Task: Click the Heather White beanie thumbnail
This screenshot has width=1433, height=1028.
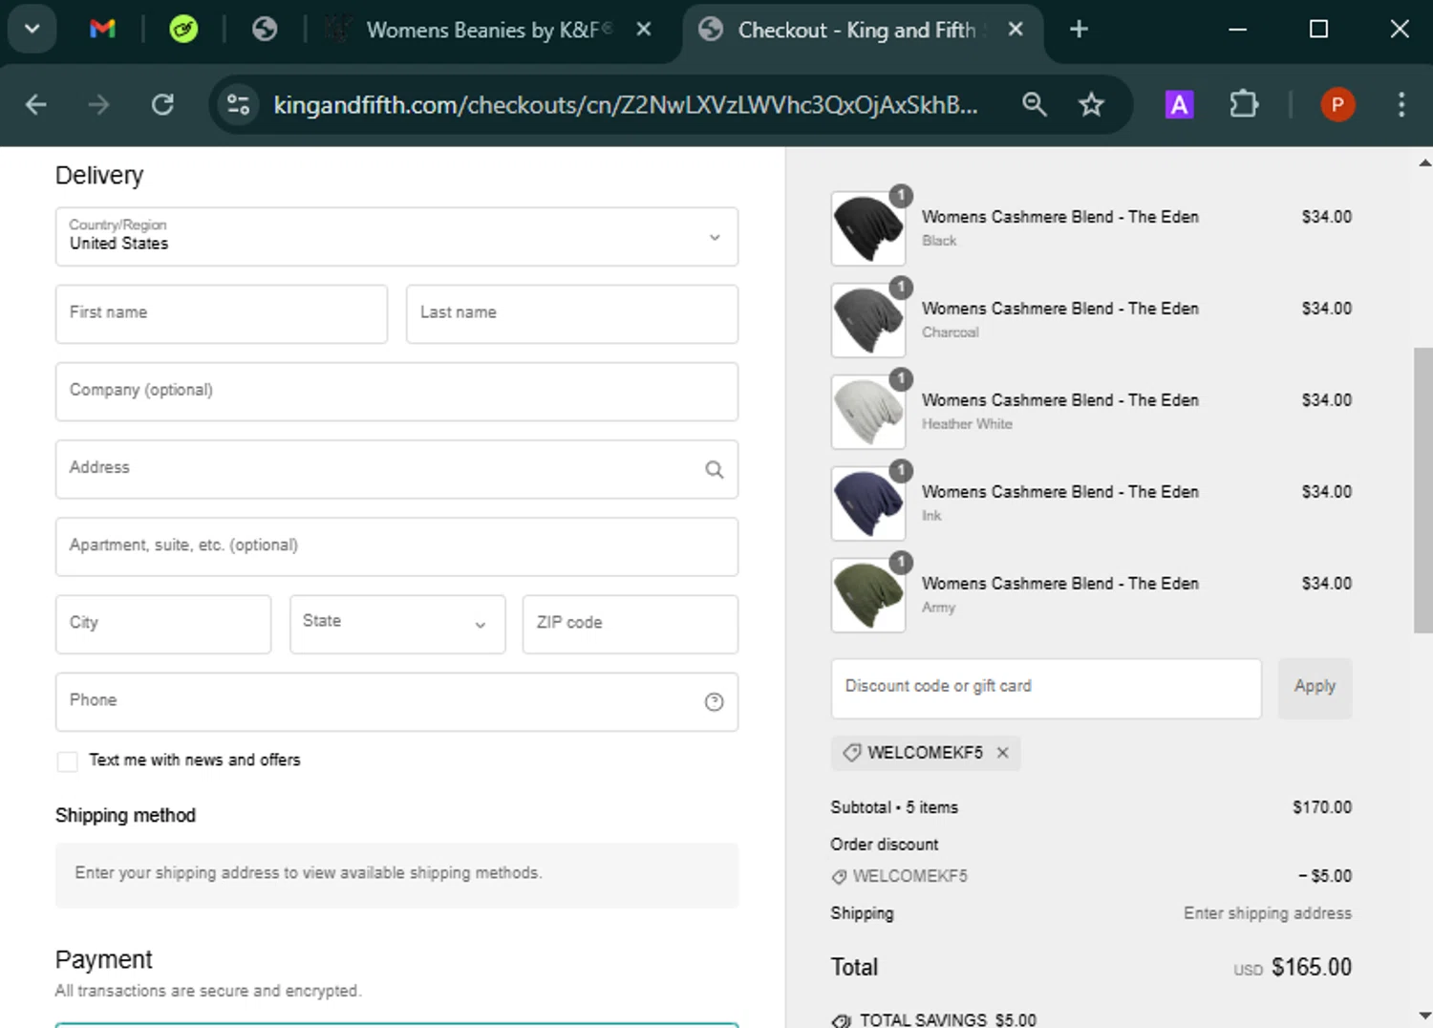Action: coord(868,413)
